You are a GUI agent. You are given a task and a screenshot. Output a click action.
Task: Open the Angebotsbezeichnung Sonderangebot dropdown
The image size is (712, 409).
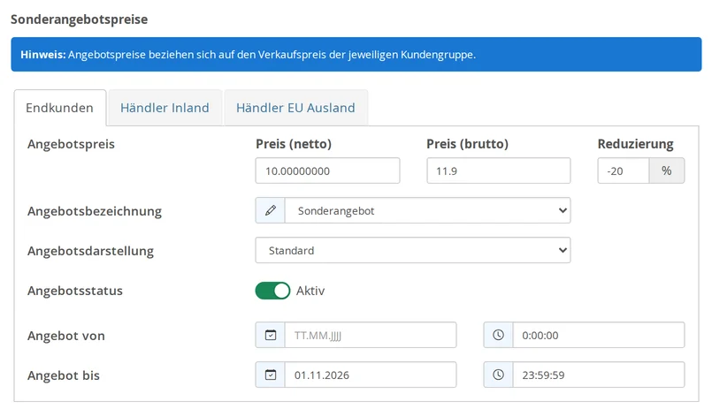[x=427, y=210]
